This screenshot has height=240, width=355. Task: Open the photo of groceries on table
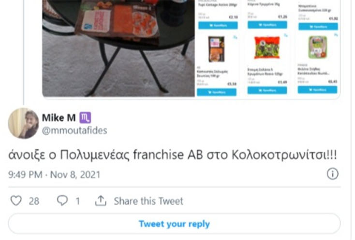118,48
